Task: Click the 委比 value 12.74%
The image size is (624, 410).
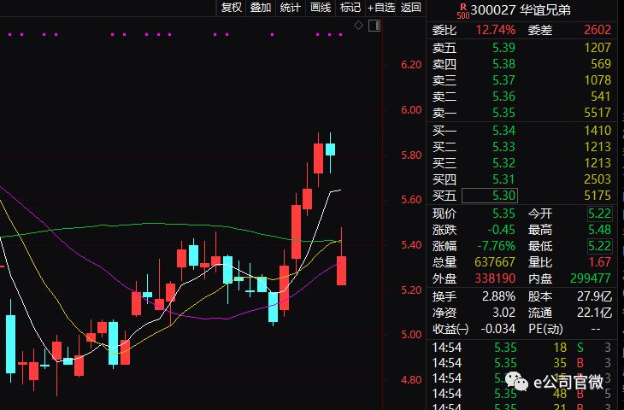Action: click(496, 30)
